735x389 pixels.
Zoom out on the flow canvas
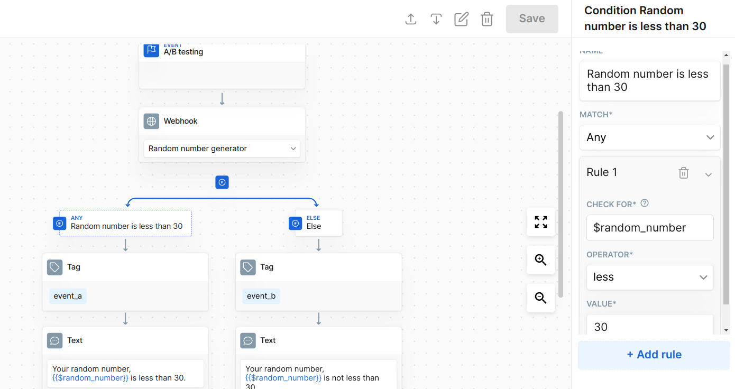(540, 298)
